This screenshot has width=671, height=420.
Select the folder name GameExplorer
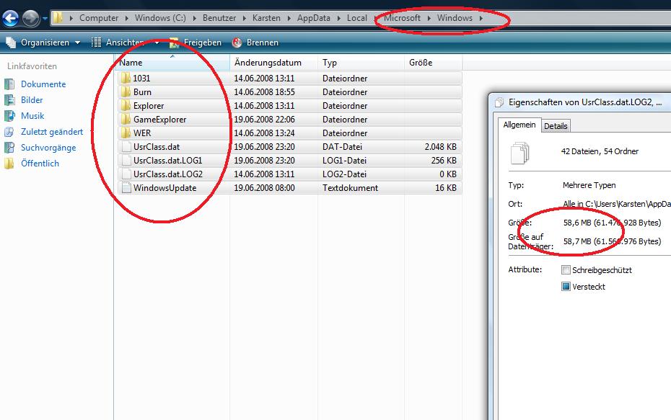pyautogui.click(x=159, y=119)
